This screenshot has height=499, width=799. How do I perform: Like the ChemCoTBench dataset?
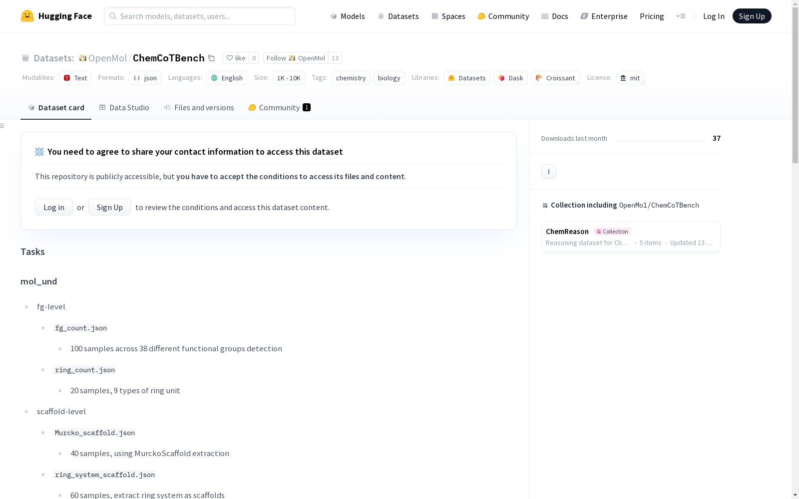tap(236, 58)
